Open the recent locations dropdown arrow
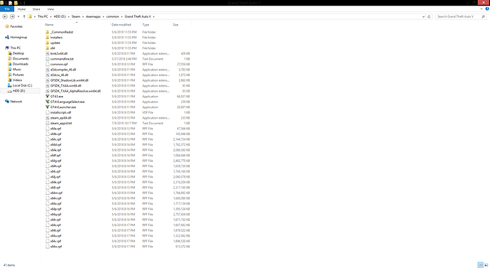Screen dimensions: 490x268 tap(18, 16)
